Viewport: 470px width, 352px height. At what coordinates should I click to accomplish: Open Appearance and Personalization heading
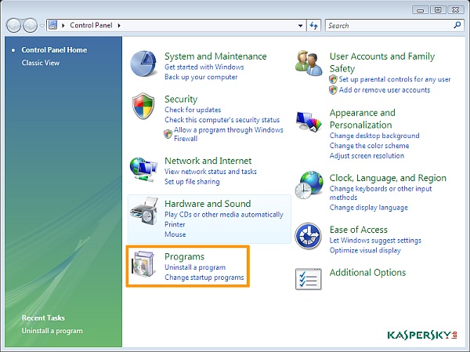(x=363, y=118)
